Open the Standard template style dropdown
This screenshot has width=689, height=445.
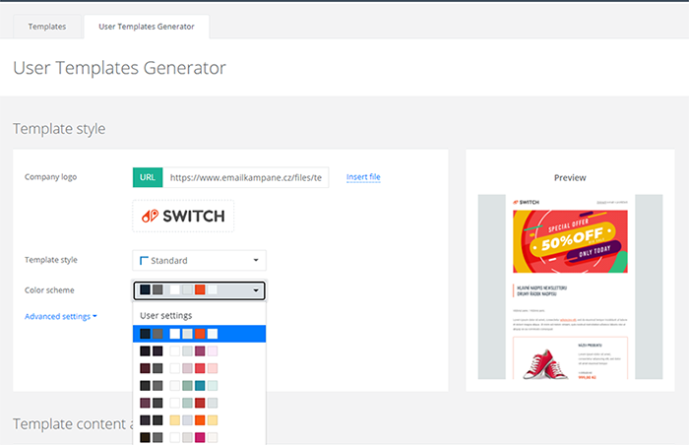[x=199, y=260]
